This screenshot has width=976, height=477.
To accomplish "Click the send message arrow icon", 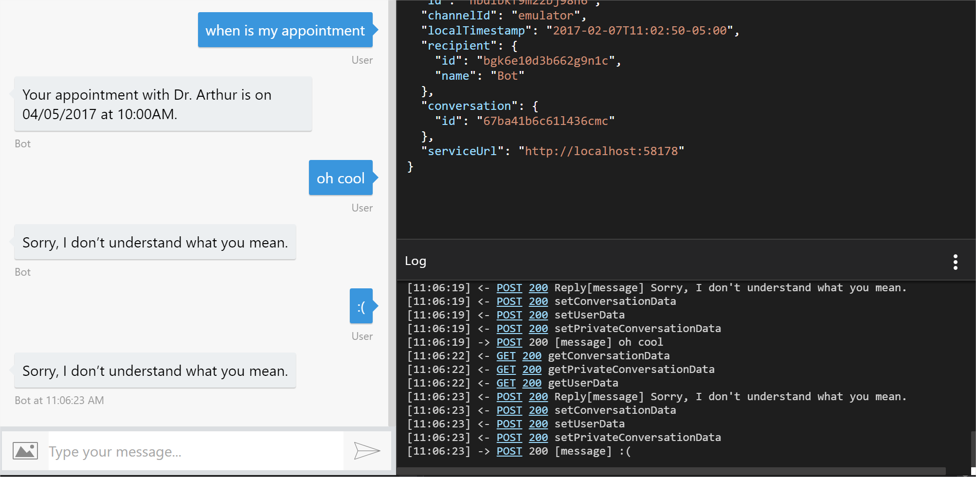I will tap(367, 451).
